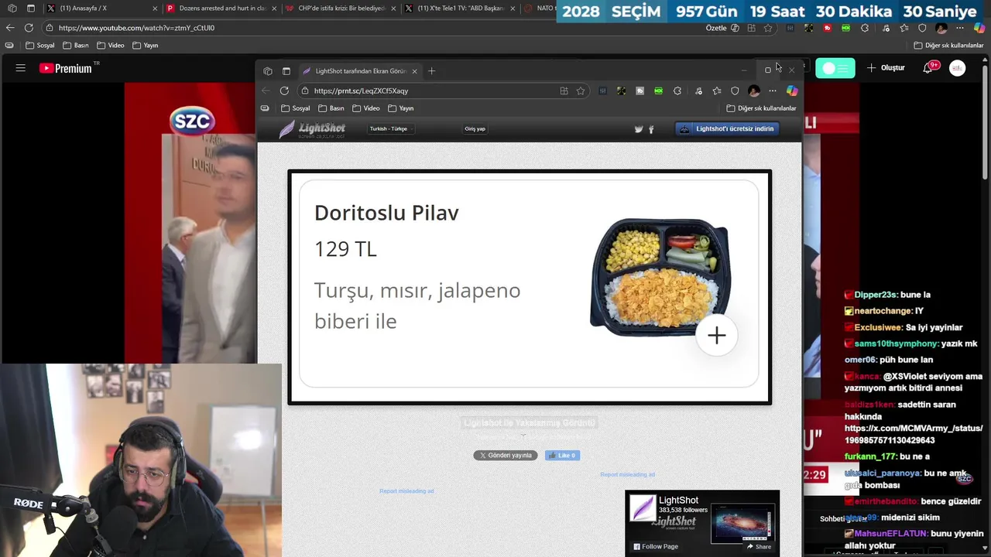Viewport: 991px width, 557px height.
Task: Open the Turkish - Türkçe language dropdown
Action: (x=389, y=128)
